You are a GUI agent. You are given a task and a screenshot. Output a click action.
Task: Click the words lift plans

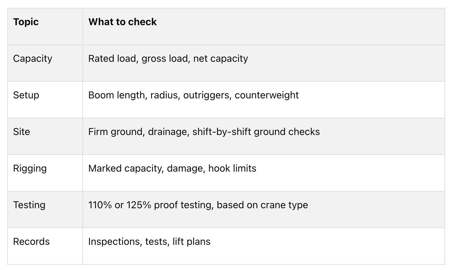(x=192, y=242)
